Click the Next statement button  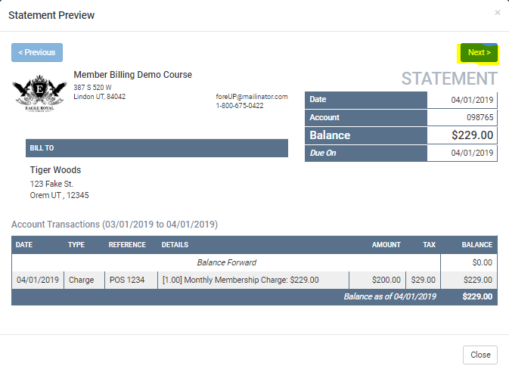478,53
